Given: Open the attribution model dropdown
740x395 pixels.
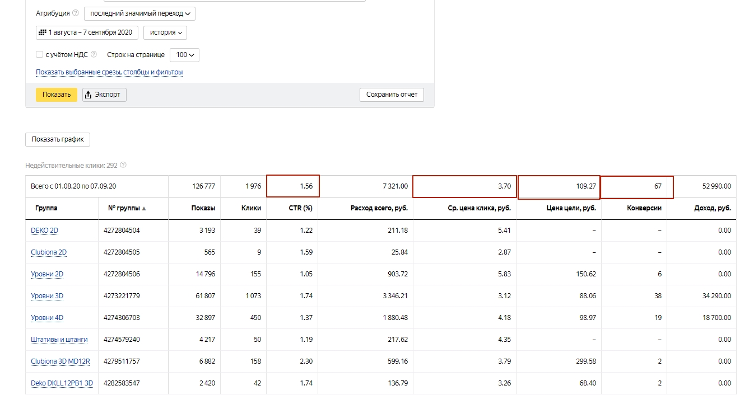Looking at the screenshot, I should click(x=139, y=13).
